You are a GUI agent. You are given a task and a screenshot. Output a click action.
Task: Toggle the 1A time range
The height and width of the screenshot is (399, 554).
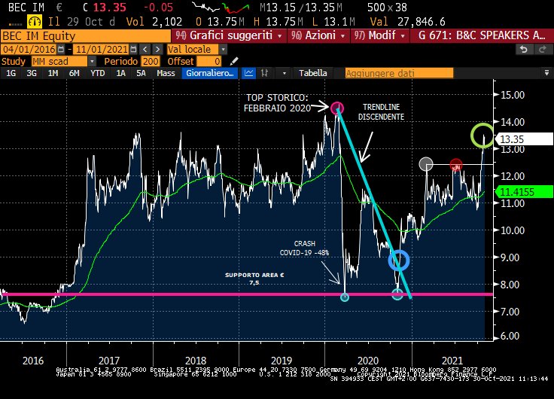point(120,74)
